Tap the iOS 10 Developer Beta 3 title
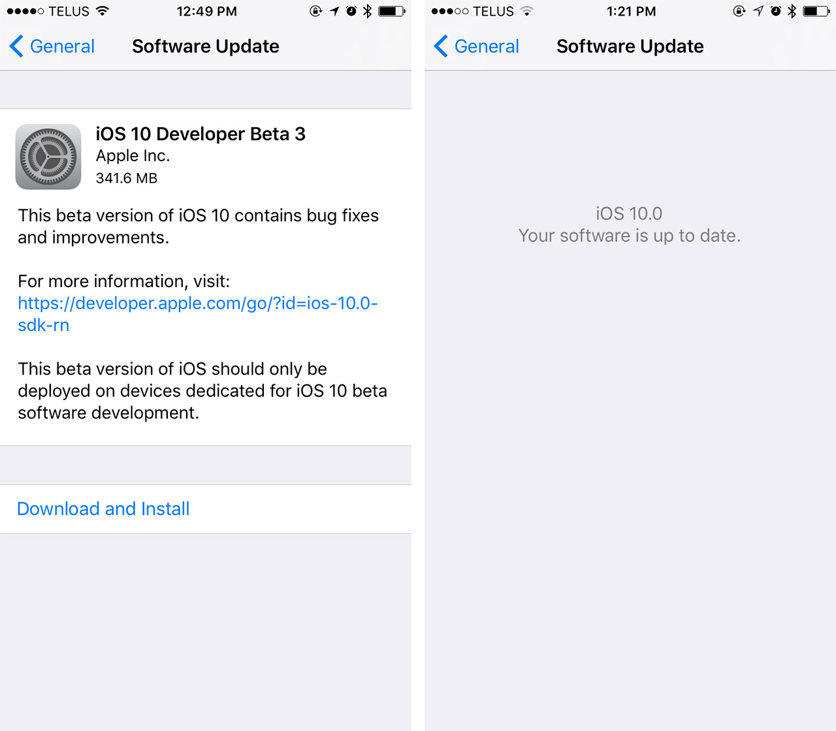The height and width of the screenshot is (731, 836). 201,134
